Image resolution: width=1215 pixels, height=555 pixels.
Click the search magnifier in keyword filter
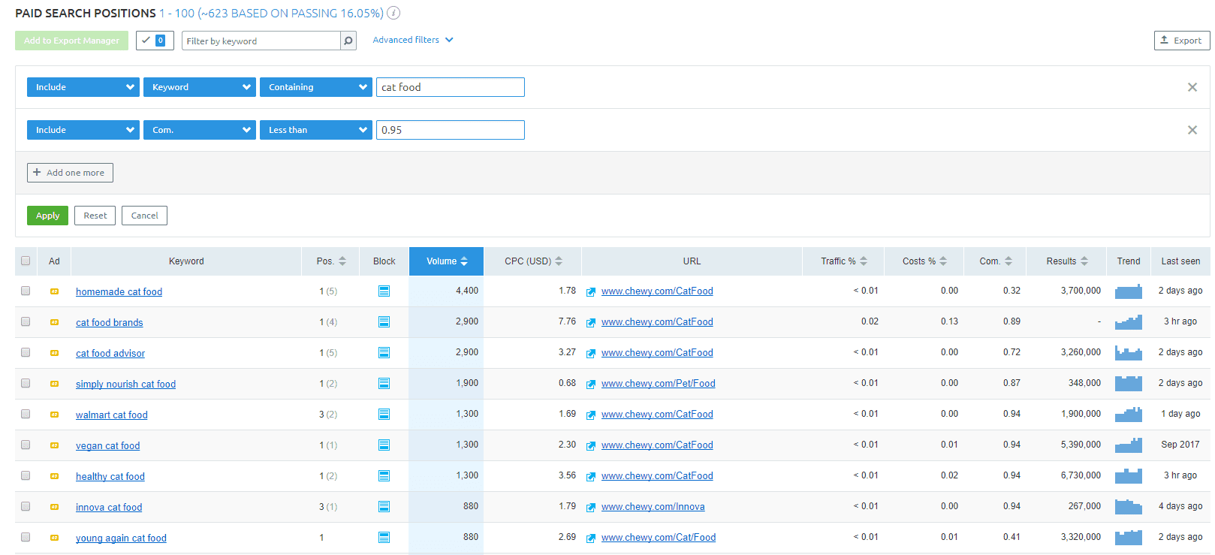[348, 41]
